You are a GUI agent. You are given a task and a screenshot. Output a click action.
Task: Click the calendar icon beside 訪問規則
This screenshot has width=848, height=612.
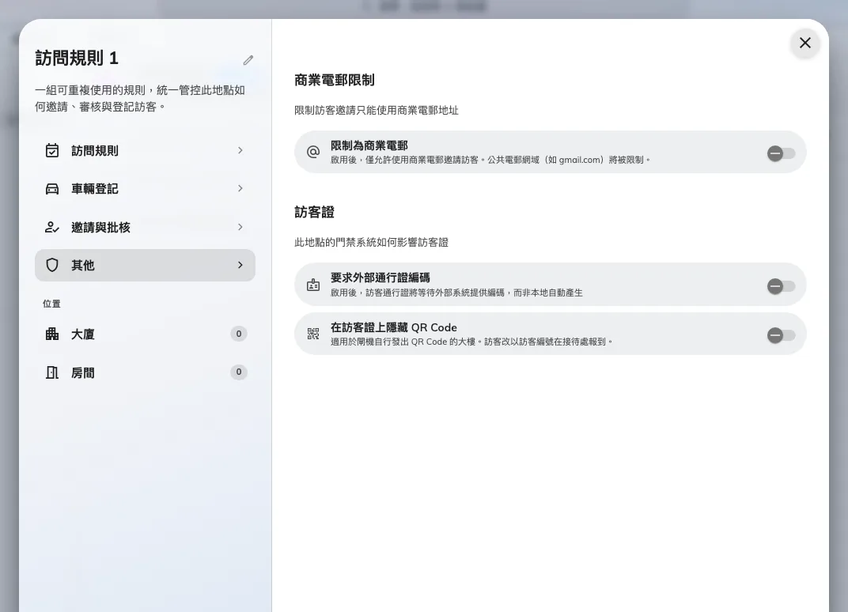(52, 150)
